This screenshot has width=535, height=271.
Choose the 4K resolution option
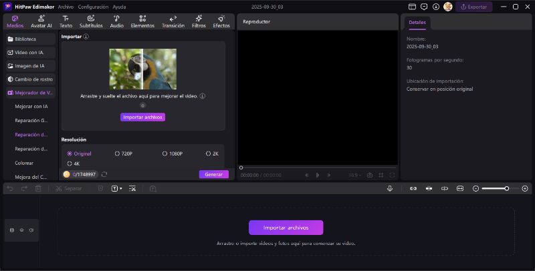pos(73,164)
